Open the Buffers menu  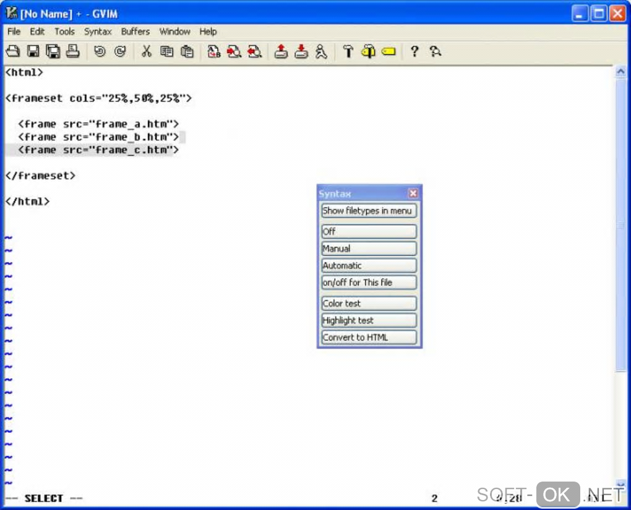click(x=135, y=32)
